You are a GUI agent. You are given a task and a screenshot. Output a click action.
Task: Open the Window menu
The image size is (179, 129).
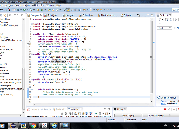[x=50, y=5]
